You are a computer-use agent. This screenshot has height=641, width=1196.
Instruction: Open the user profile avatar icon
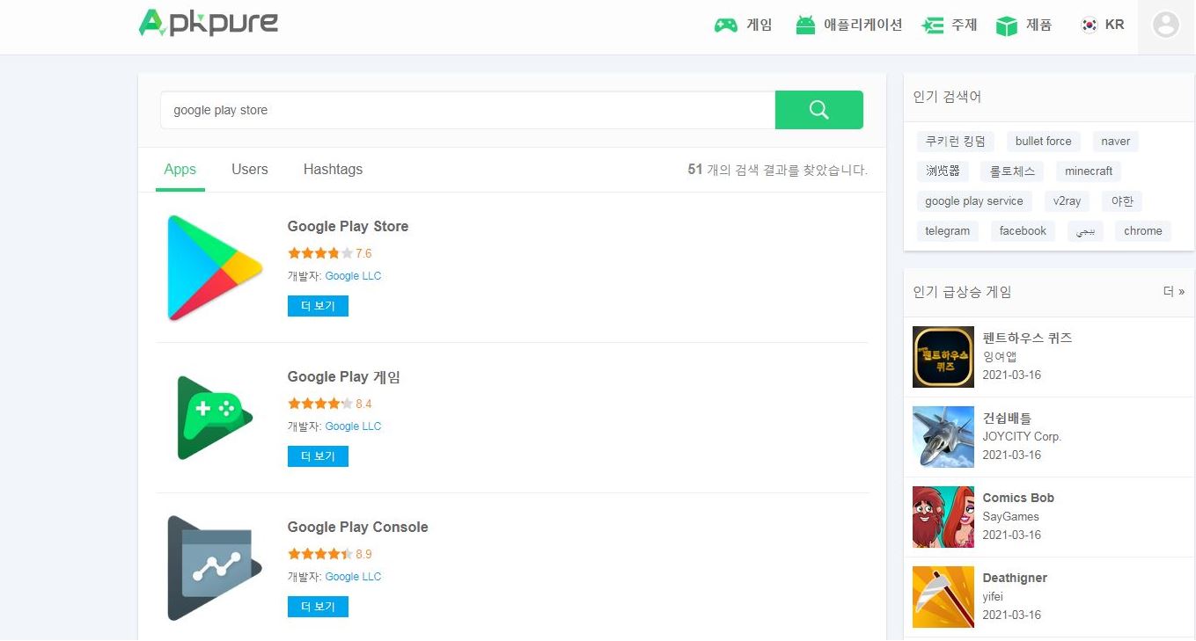pyautogui.click(x=1166, y=25)
